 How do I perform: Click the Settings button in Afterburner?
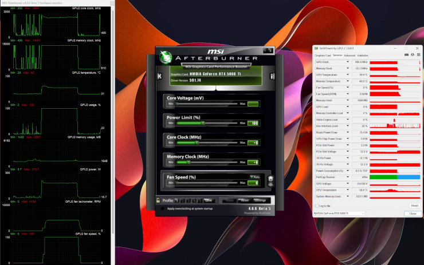[x=260, y=200]
